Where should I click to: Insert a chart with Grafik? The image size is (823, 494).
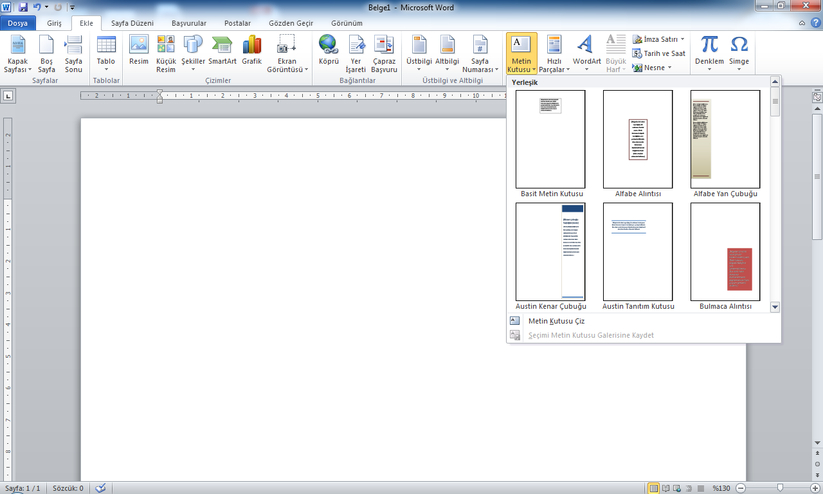click(252, 54)
